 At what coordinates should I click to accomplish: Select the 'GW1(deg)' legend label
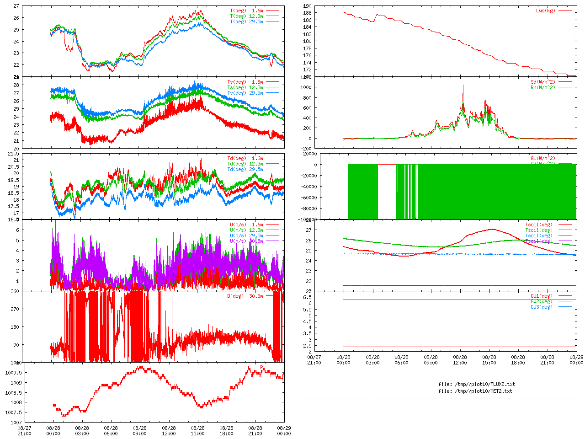click(542, 296)
